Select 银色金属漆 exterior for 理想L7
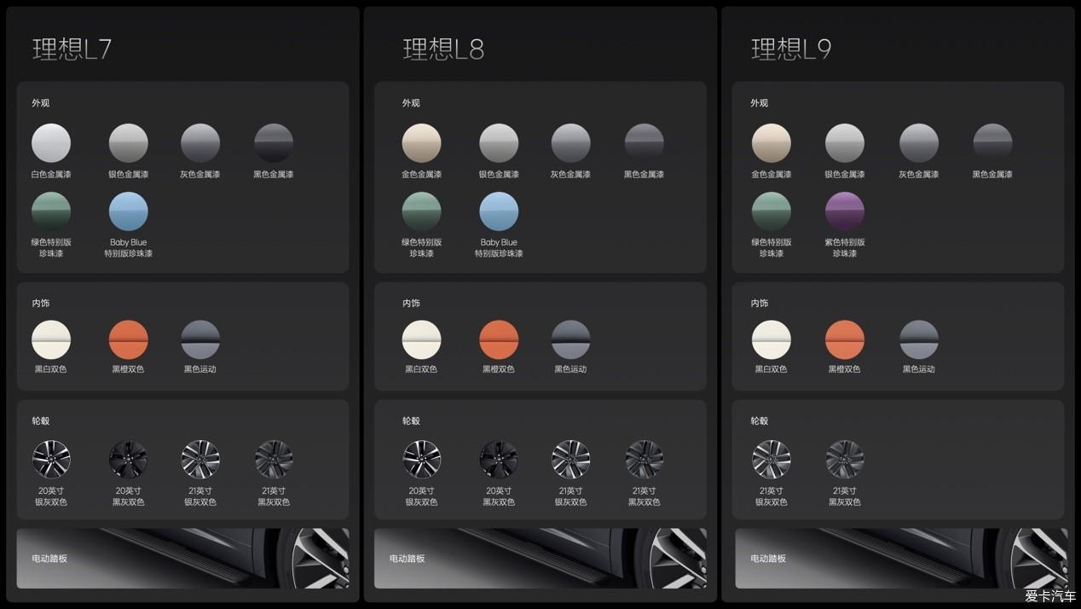The width and height of the screenshot is (1081, 609). 128,142
